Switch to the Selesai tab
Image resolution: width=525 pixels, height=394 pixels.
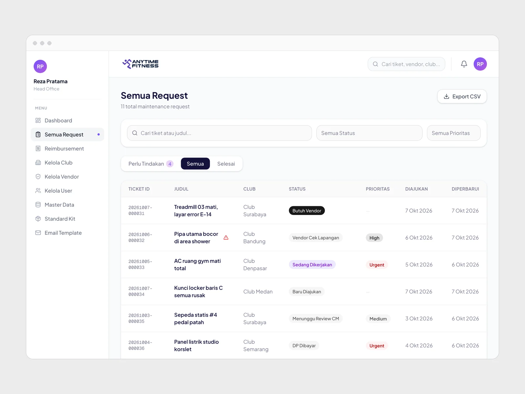click(226, 164)
